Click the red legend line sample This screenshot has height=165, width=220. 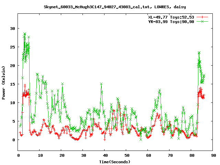pyautogui.click(x=202, y=17)
